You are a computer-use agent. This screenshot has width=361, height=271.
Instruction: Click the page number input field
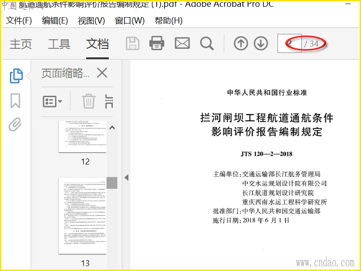pyautogui.click(x=290, y=43)
